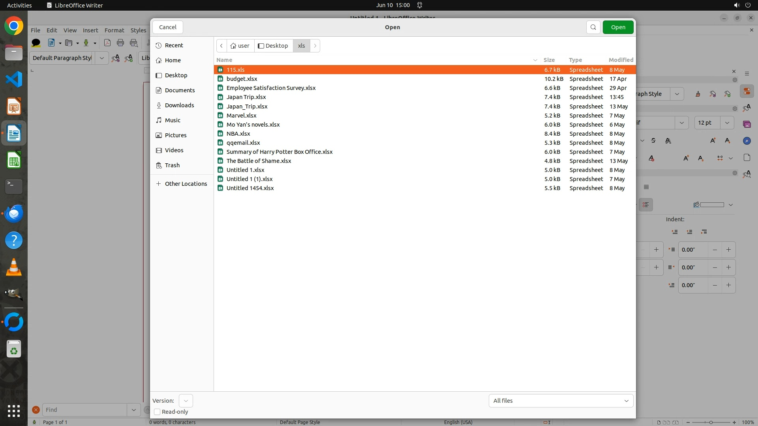Expand the font size 12 pt dropdown
This screenshot has width=758, height=426.
pos(727,123)
